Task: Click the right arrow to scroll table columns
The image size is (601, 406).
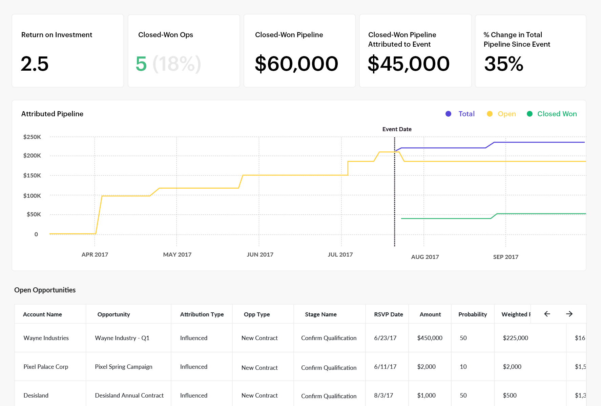Action: pos(569,314)
